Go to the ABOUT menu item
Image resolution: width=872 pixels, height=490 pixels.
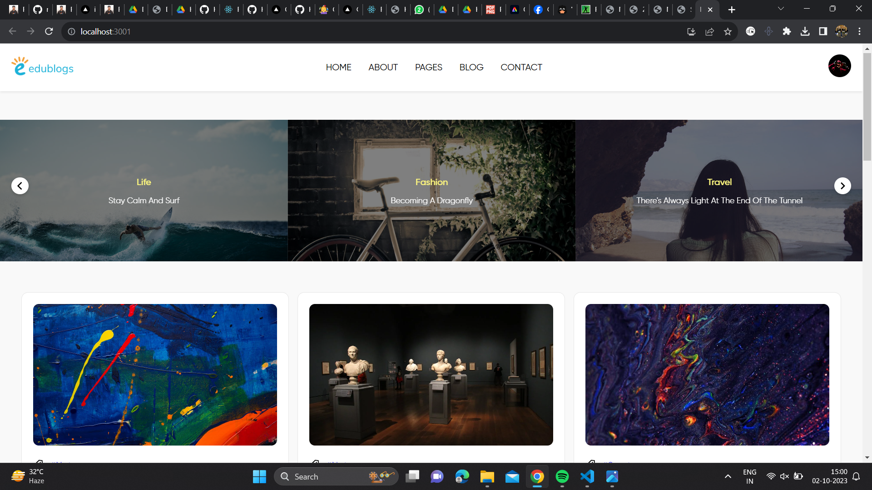click(383, 67)
